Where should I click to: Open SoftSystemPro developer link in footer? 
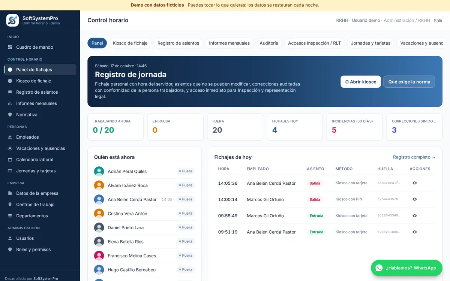(x=46, y=278)
